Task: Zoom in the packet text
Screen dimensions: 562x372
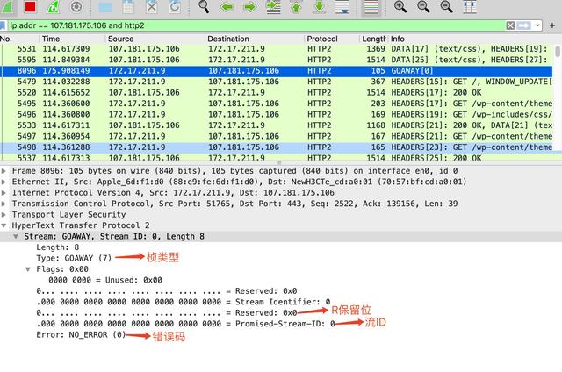Action: [400, 6]
